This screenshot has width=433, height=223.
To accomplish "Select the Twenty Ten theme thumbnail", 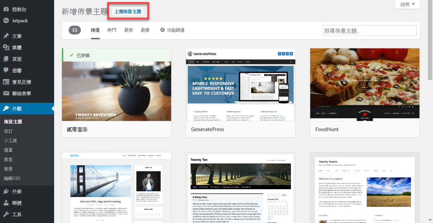I will coord(241,188).
